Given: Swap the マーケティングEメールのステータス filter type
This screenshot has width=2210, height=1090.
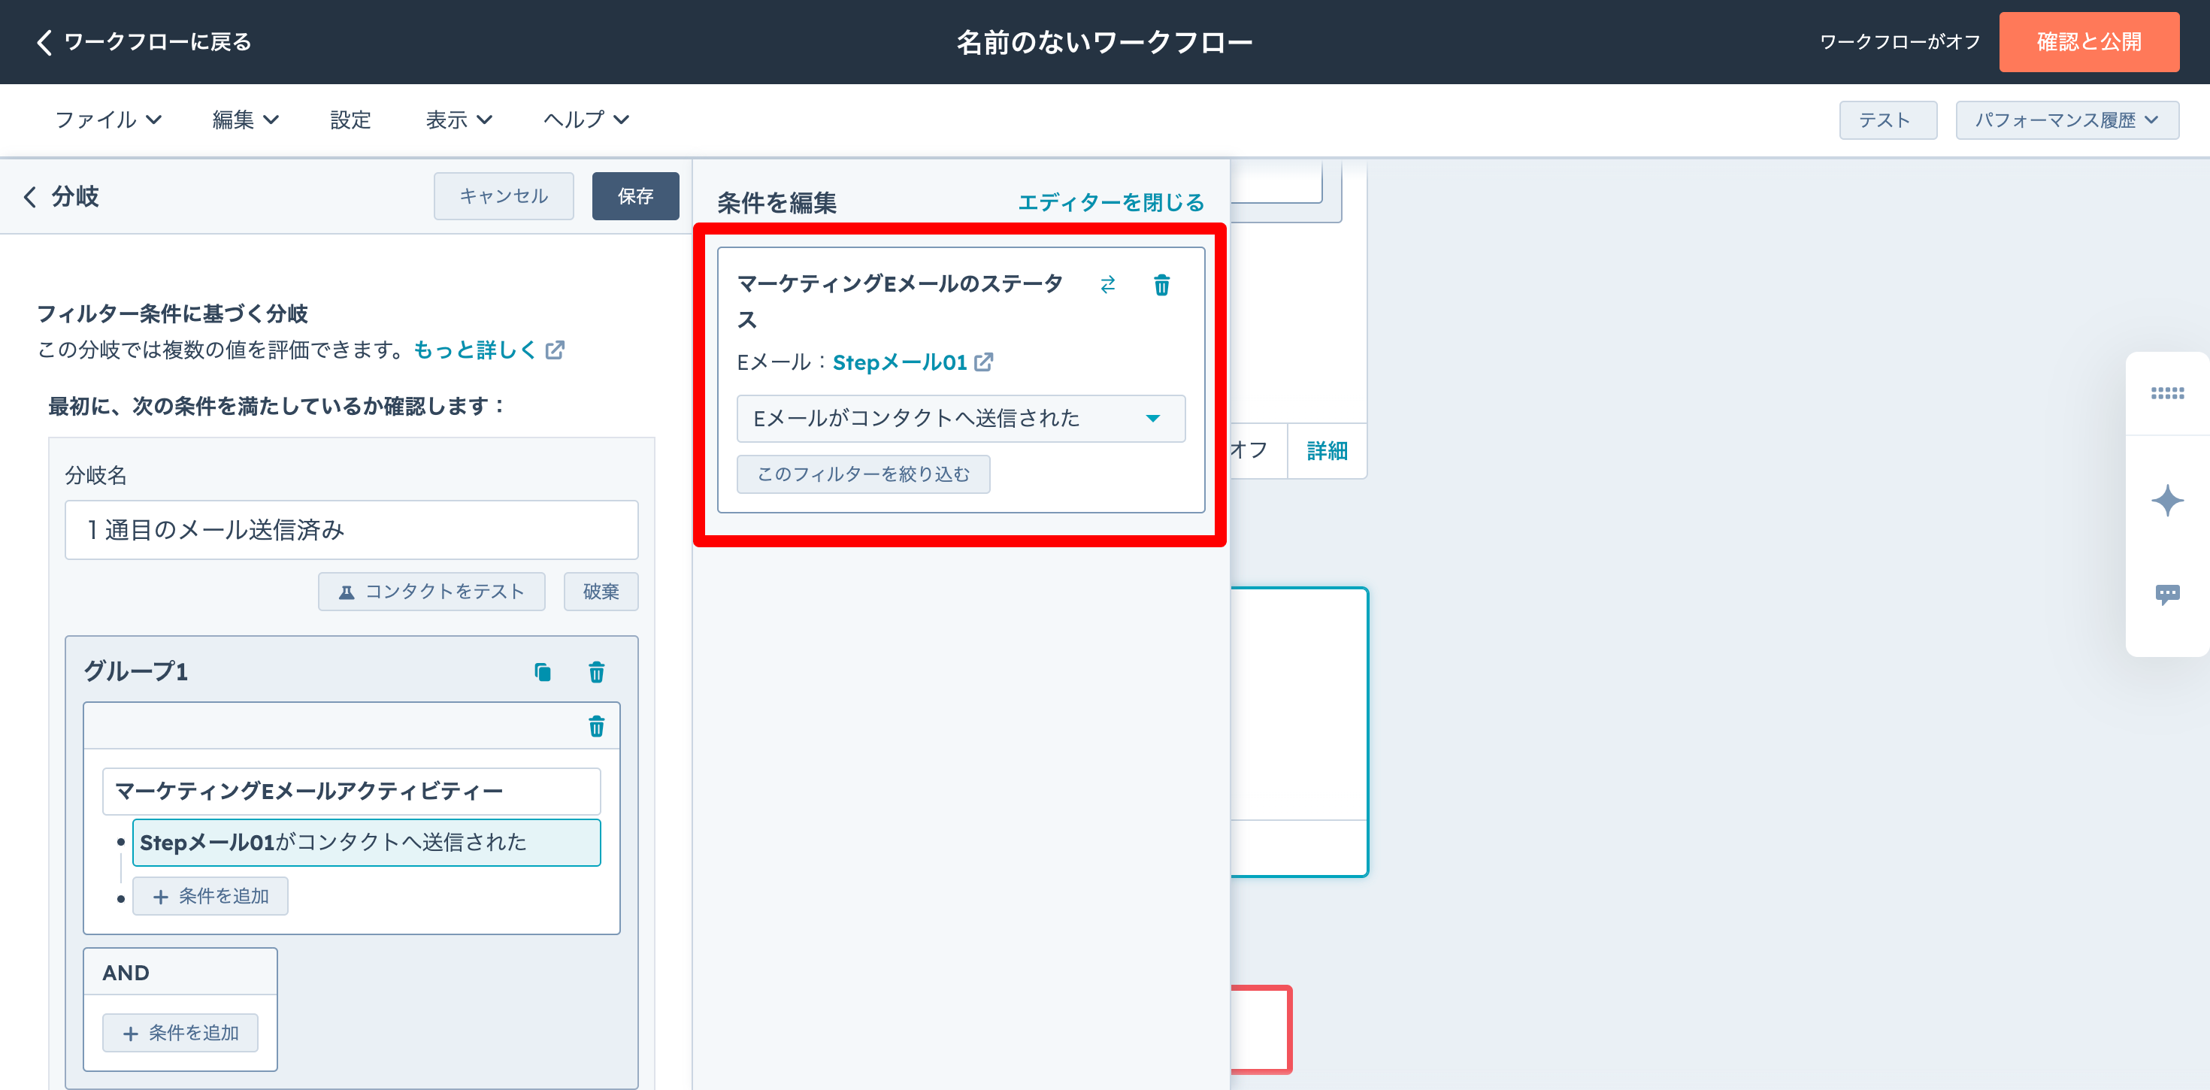Looking at the screenshot, I should pos(1107,284).
